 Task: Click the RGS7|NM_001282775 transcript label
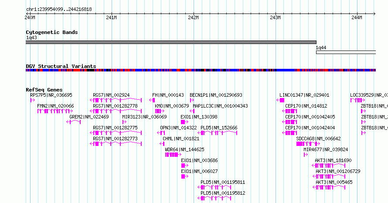[x=116, y=128]
